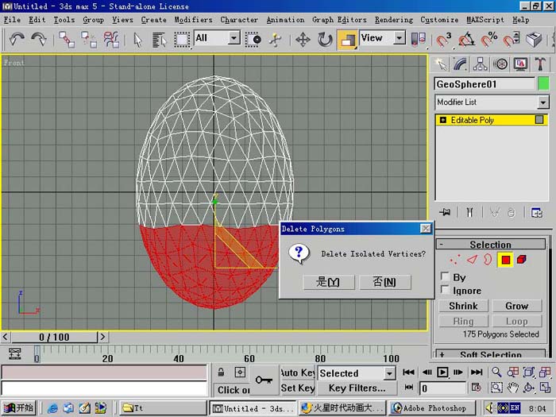This screenshot has width=556, height=417.
Task: Click the green object color swatch
Action: point(543,84)
